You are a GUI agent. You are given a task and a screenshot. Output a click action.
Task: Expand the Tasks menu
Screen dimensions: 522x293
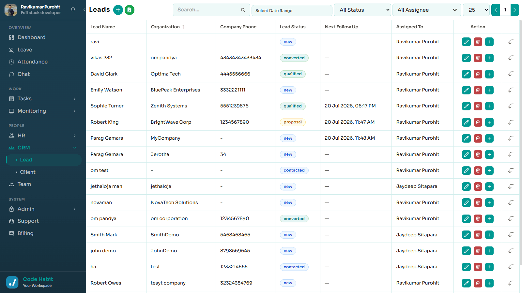[x=43, y=99]
